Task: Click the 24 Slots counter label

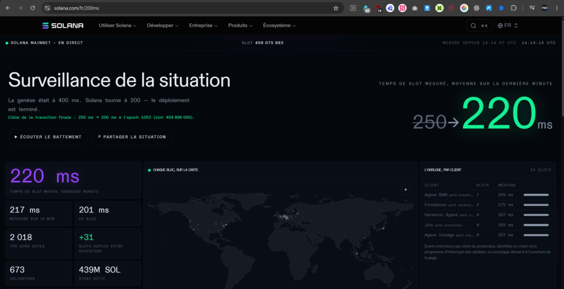Action: point(541,170)
